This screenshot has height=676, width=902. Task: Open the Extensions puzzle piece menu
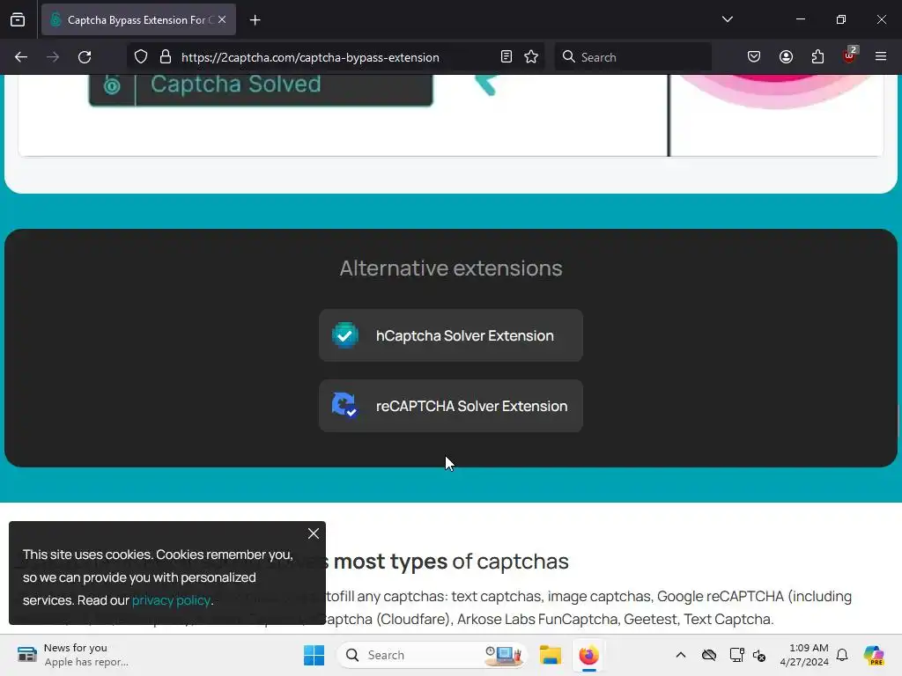tap(817, 57)
